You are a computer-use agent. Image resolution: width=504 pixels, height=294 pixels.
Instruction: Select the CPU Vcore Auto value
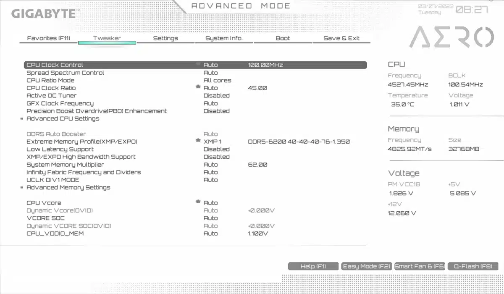point(211,203)
